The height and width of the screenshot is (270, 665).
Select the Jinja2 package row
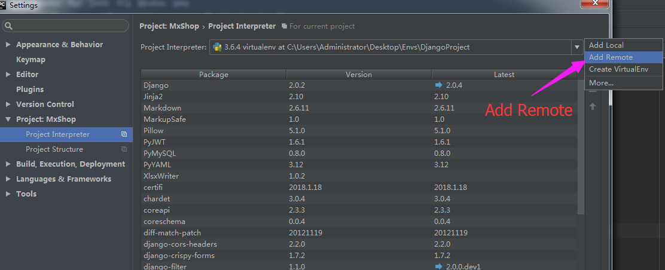359,97
